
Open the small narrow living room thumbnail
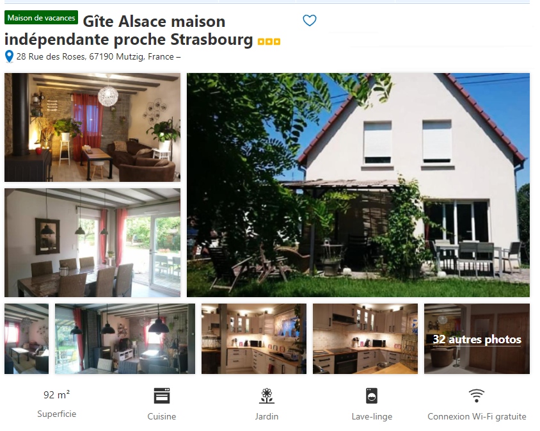pos(26,339)
